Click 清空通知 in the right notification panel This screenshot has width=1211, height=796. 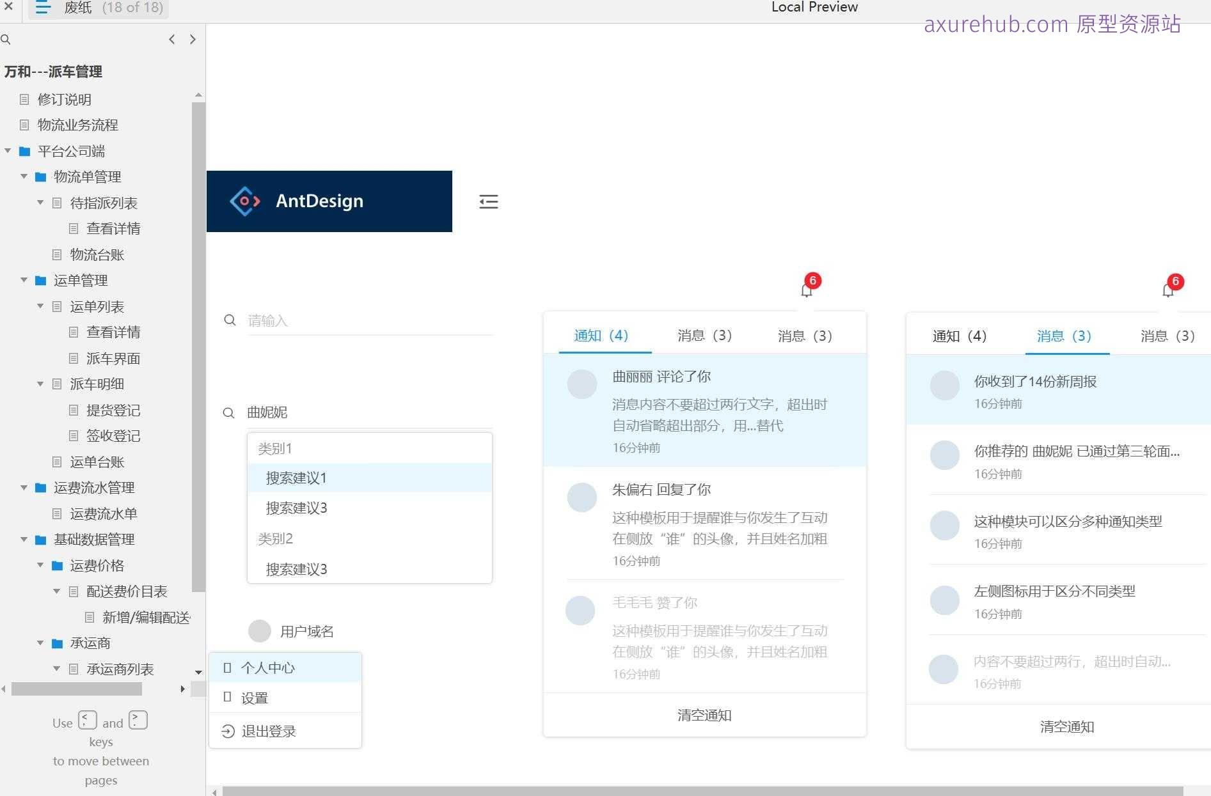(1066, 726)
